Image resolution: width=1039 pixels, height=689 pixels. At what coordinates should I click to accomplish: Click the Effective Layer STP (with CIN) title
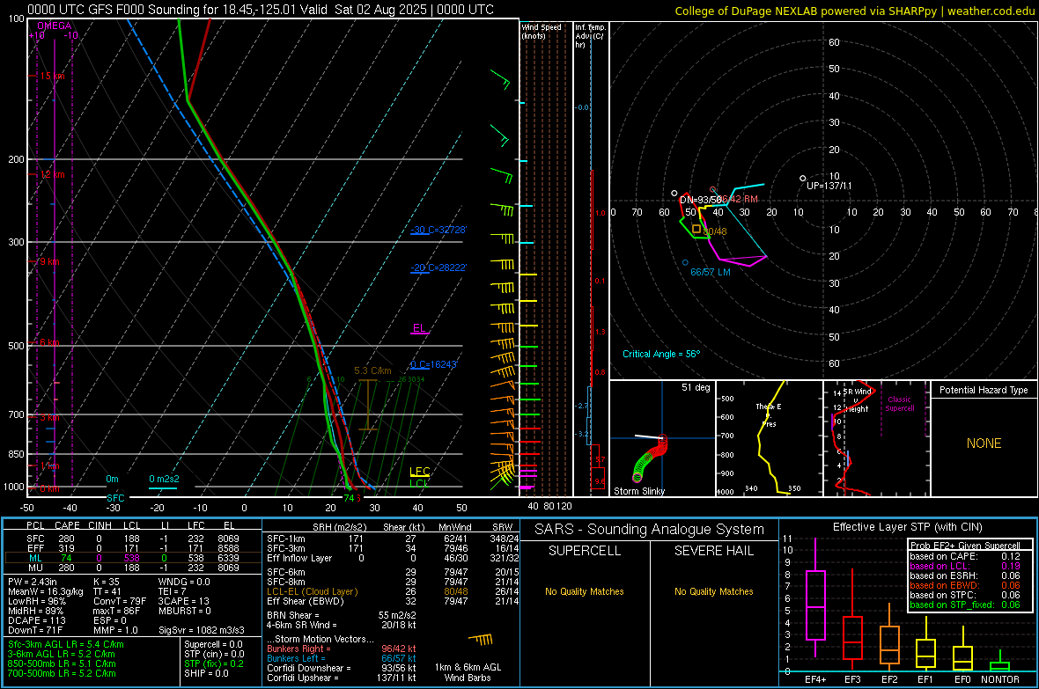coord(907,527)
